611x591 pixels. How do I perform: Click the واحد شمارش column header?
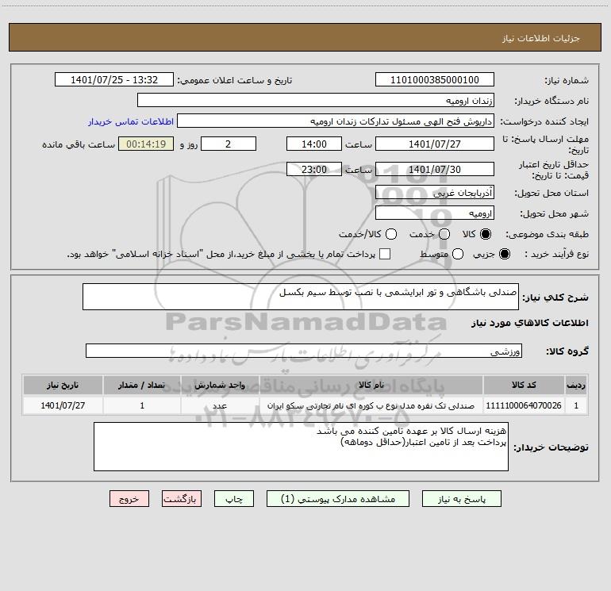220,385
